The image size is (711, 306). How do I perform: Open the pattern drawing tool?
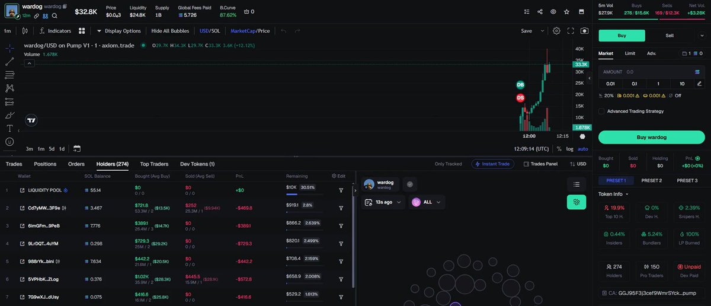9,88
